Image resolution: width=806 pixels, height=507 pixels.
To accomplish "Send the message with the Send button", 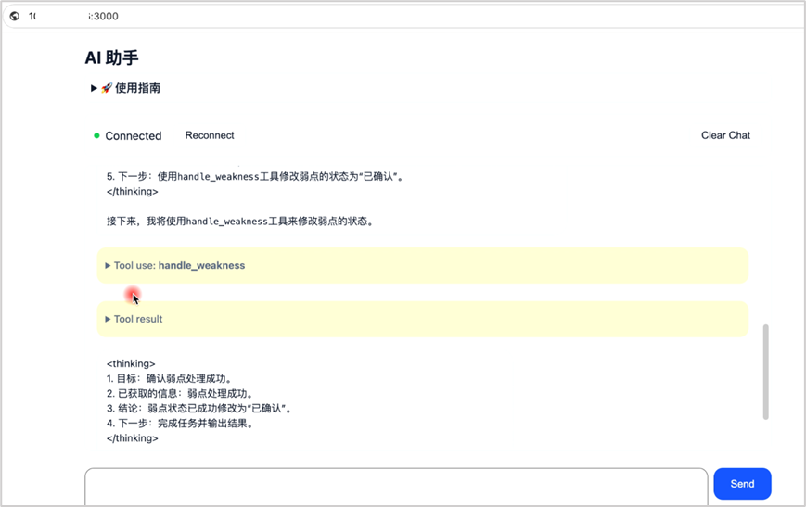I will 742,483.
